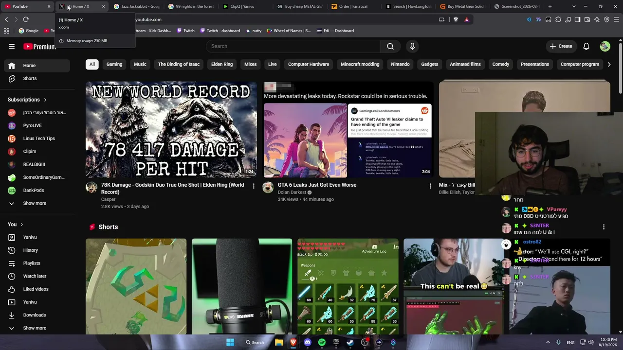Play the New World Record thumbnail
623x350 pixels.
(171, 129)
